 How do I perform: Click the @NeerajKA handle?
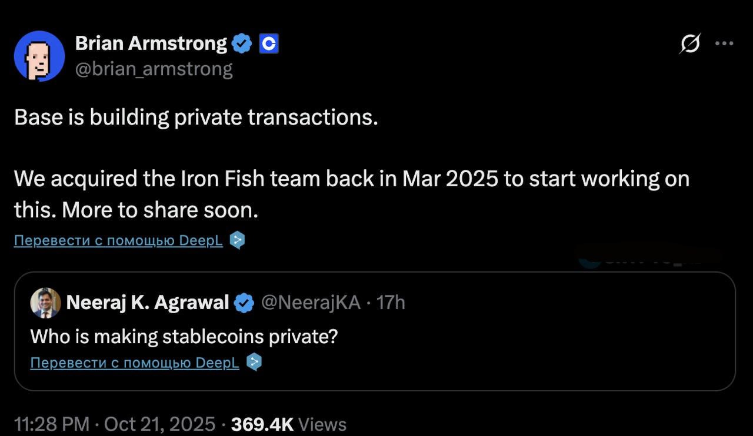click(x=310, y=303)
